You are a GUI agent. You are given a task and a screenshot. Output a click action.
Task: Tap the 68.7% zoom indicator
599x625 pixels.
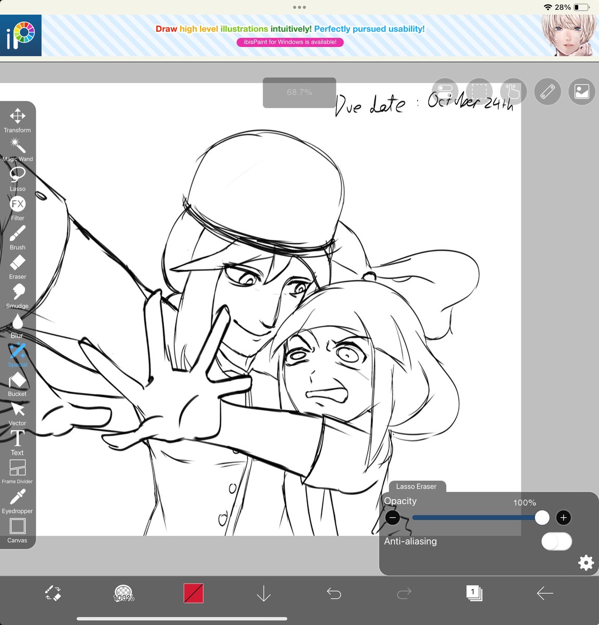pos(299,92)
